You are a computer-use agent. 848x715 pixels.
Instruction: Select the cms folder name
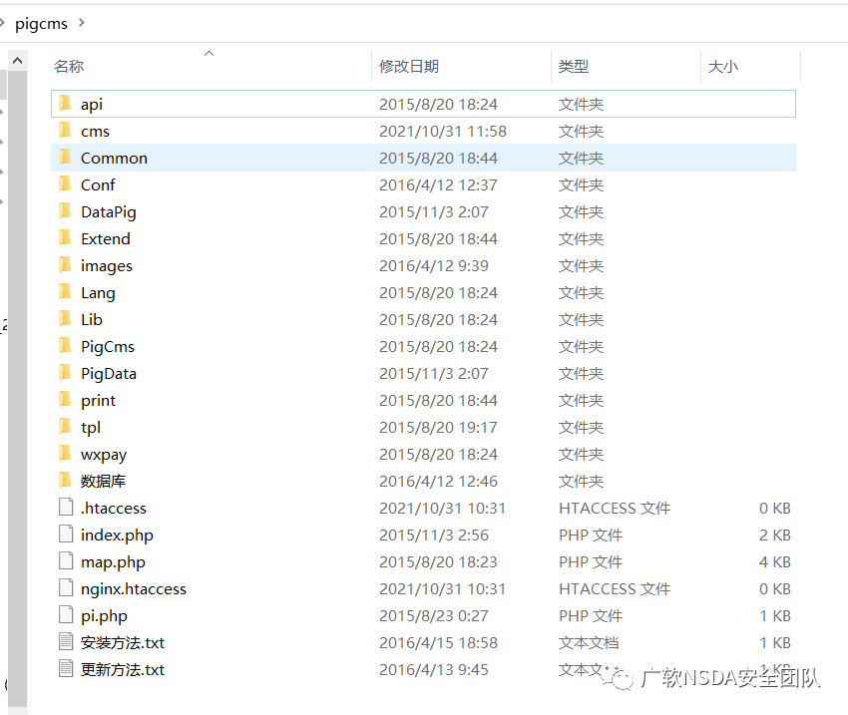95,132
